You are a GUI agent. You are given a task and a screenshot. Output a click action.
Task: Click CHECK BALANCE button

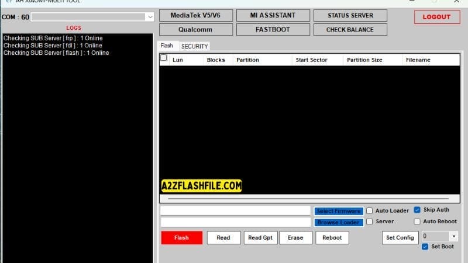point(350,30)
